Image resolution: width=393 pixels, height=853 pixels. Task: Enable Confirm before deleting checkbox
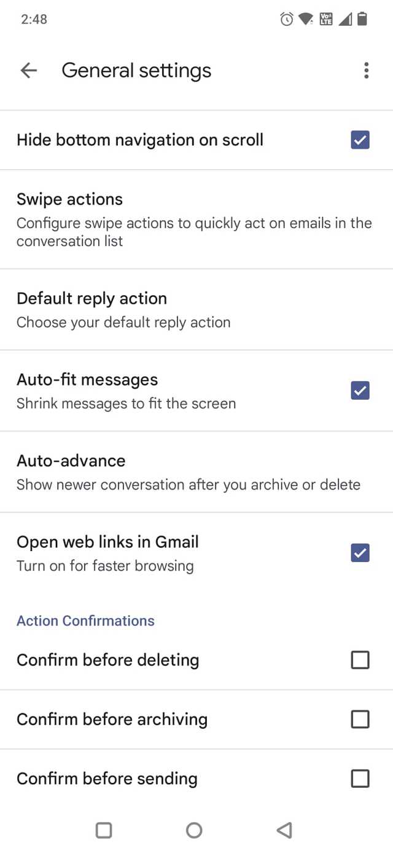pos(360,660)
